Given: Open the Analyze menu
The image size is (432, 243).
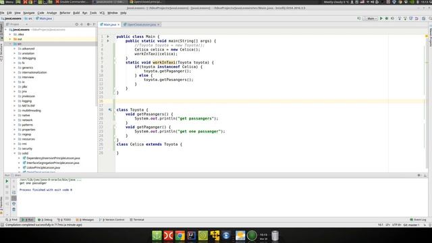Looking at the screenshot, I should pos(51,13).
